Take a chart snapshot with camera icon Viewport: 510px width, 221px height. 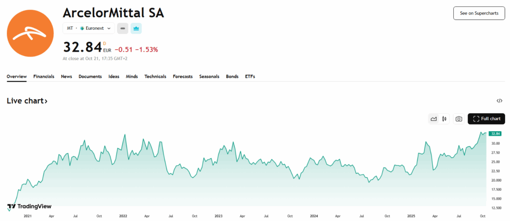(x=459, y=119)
